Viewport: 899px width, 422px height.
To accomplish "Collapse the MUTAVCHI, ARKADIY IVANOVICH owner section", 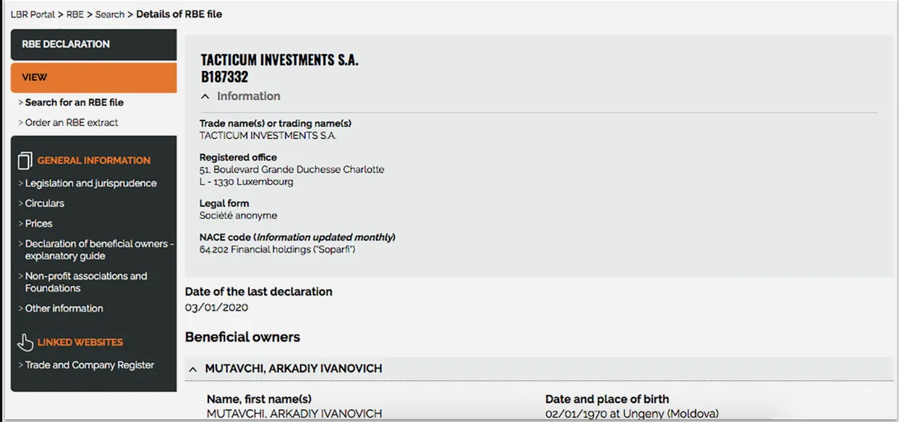I will pyautogui.click(x=193, y=369).
